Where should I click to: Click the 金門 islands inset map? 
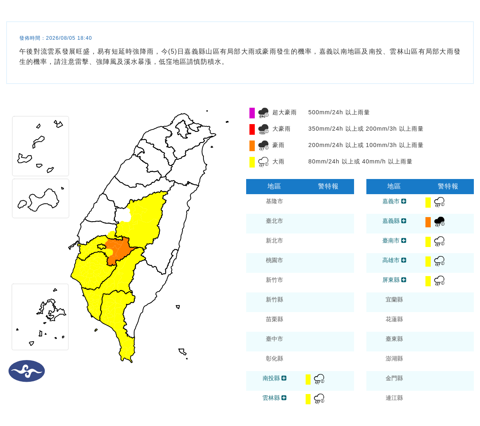coord(40,199)
